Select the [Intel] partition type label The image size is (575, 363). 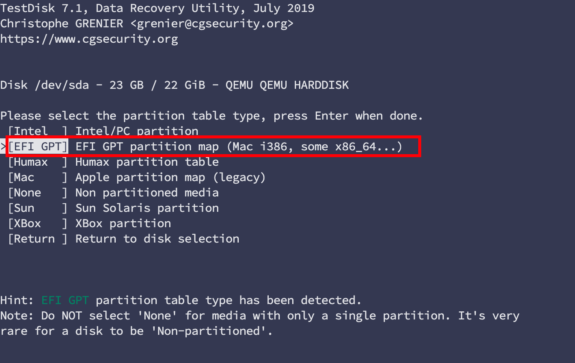coord(38,131)
